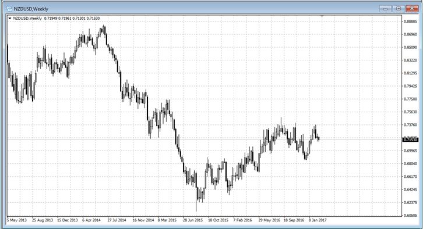The height and width of the screenshot is (229, 423).
Task: Click the 0.77500 price scale value
Action: [x=410, y=99]
